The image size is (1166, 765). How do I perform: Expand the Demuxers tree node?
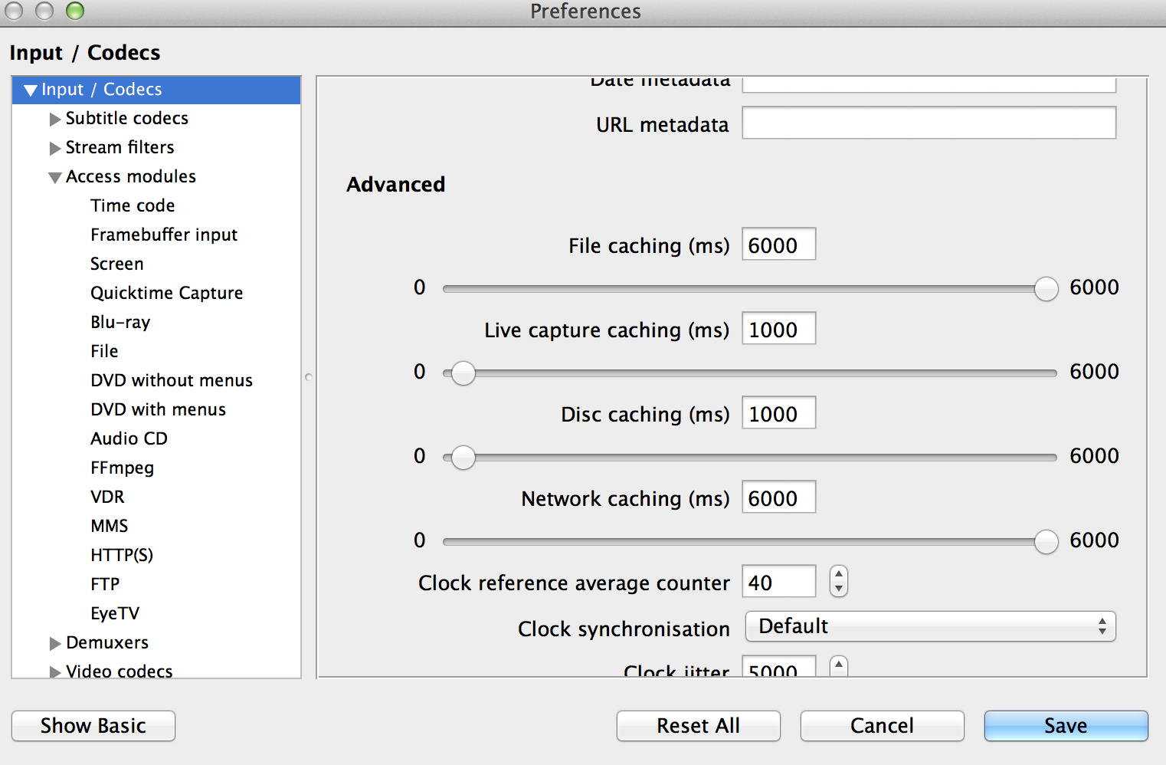54,644
